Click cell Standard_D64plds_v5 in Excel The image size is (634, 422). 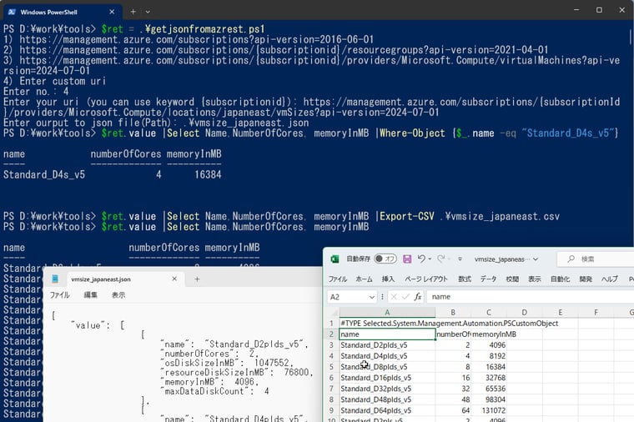pos(387,410)
